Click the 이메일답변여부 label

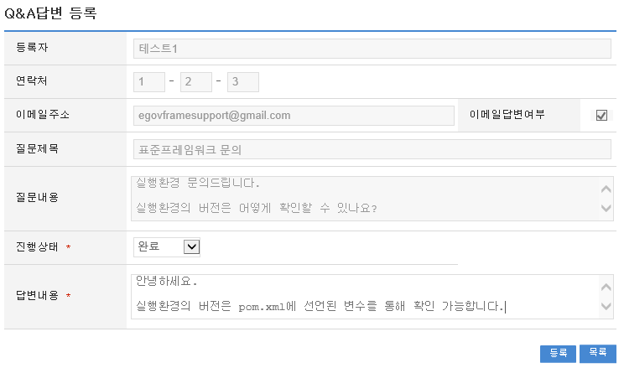(x=507, y=115)
